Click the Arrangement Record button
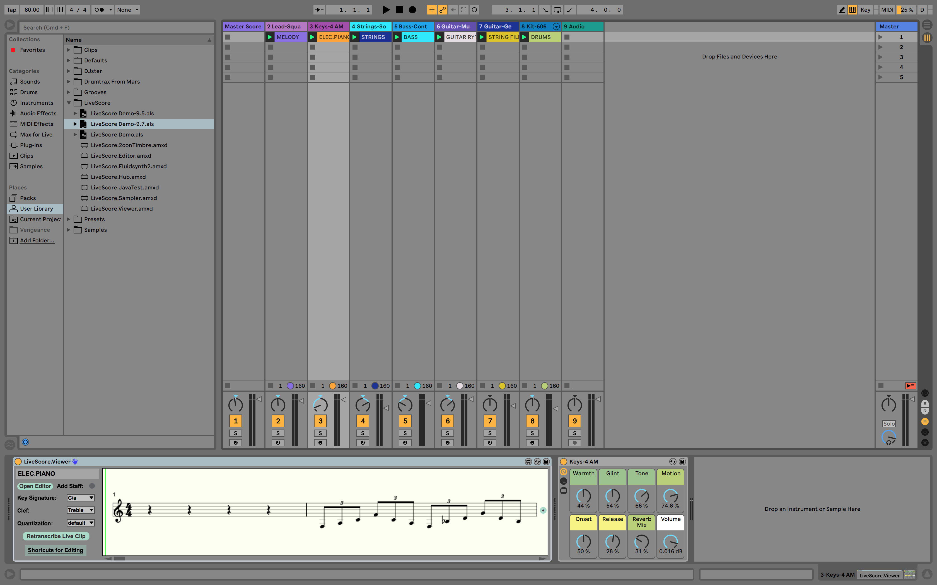Image resolution: width=937 pixels, height=585 pixels. tap(412, 10)
